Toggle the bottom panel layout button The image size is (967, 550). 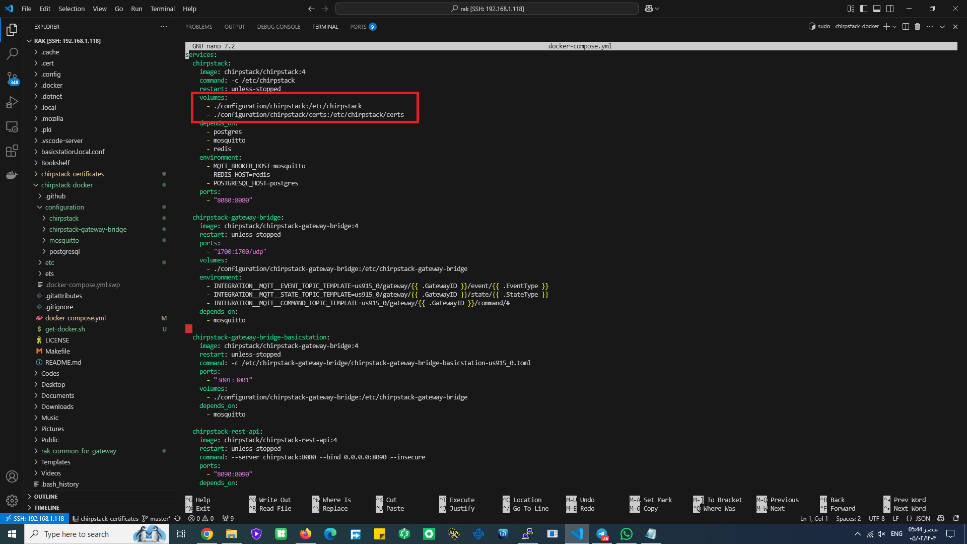pyautogui.click(x=877, y=9)
